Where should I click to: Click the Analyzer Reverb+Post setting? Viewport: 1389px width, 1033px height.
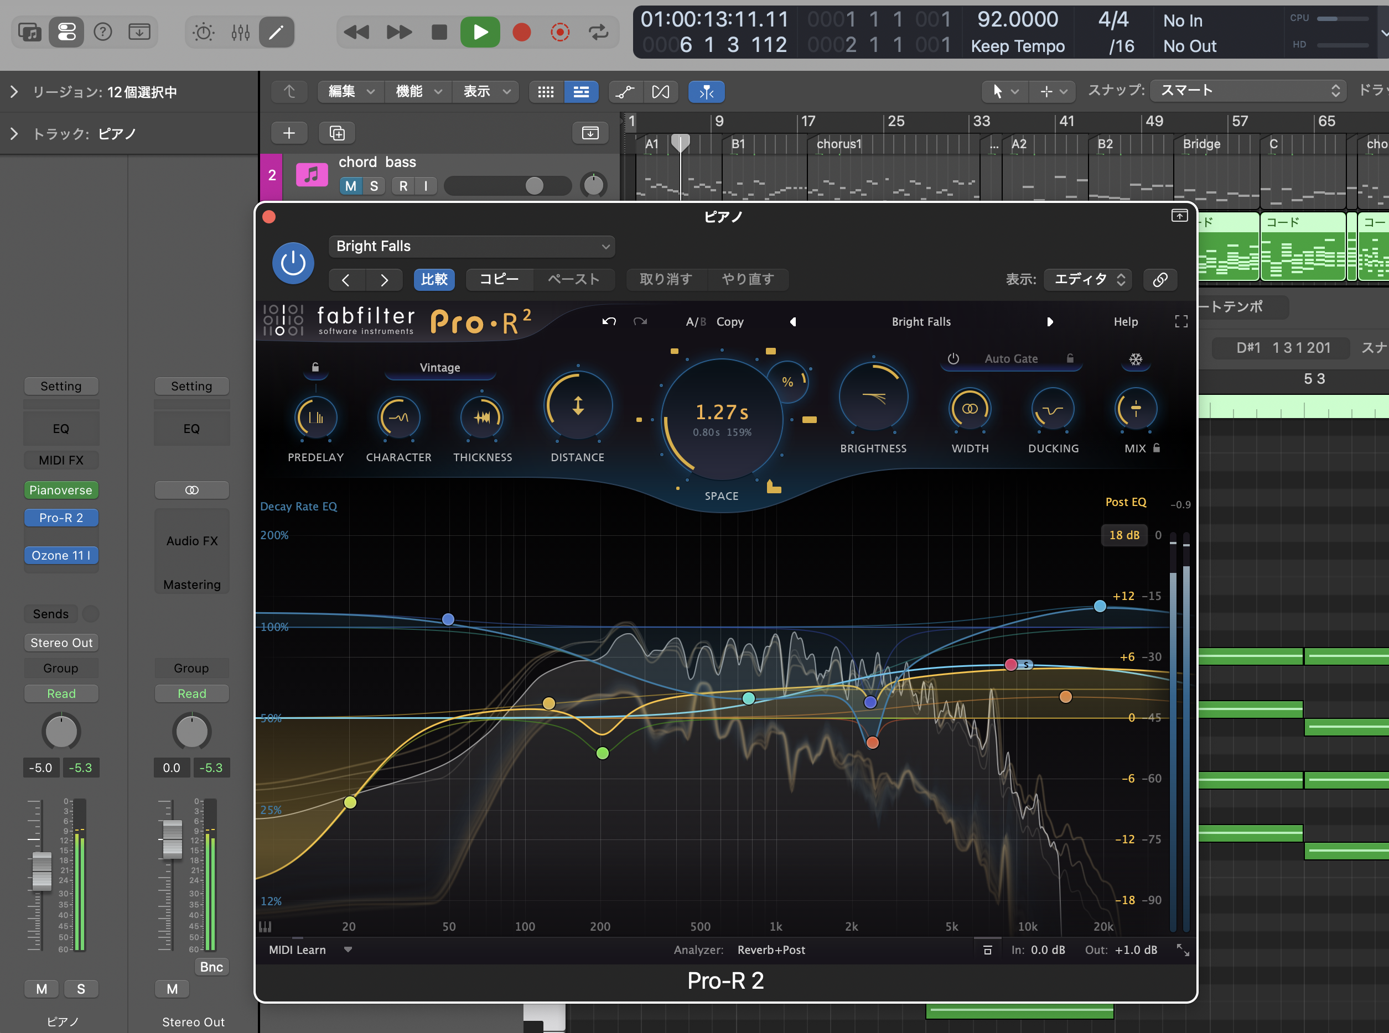coord(771,950)
